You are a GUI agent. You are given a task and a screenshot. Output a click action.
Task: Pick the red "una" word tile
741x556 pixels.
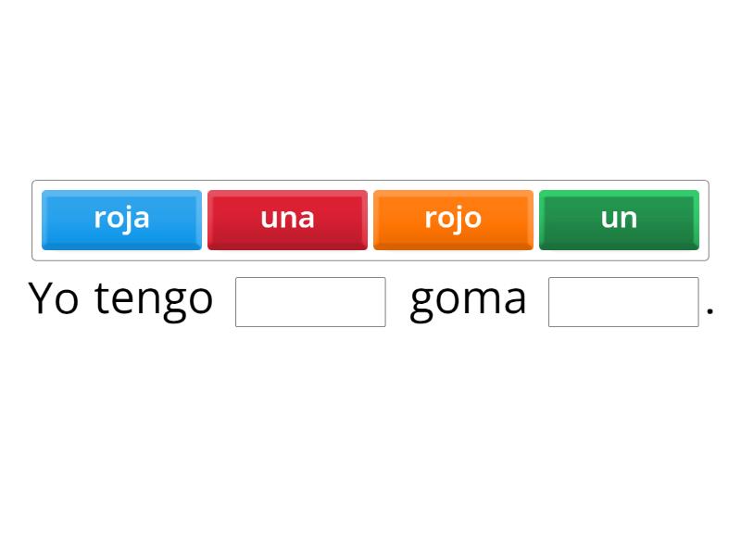287,220
